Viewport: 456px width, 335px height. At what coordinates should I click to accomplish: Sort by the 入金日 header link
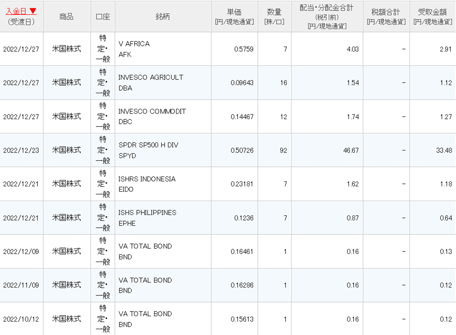click(16, 11)
